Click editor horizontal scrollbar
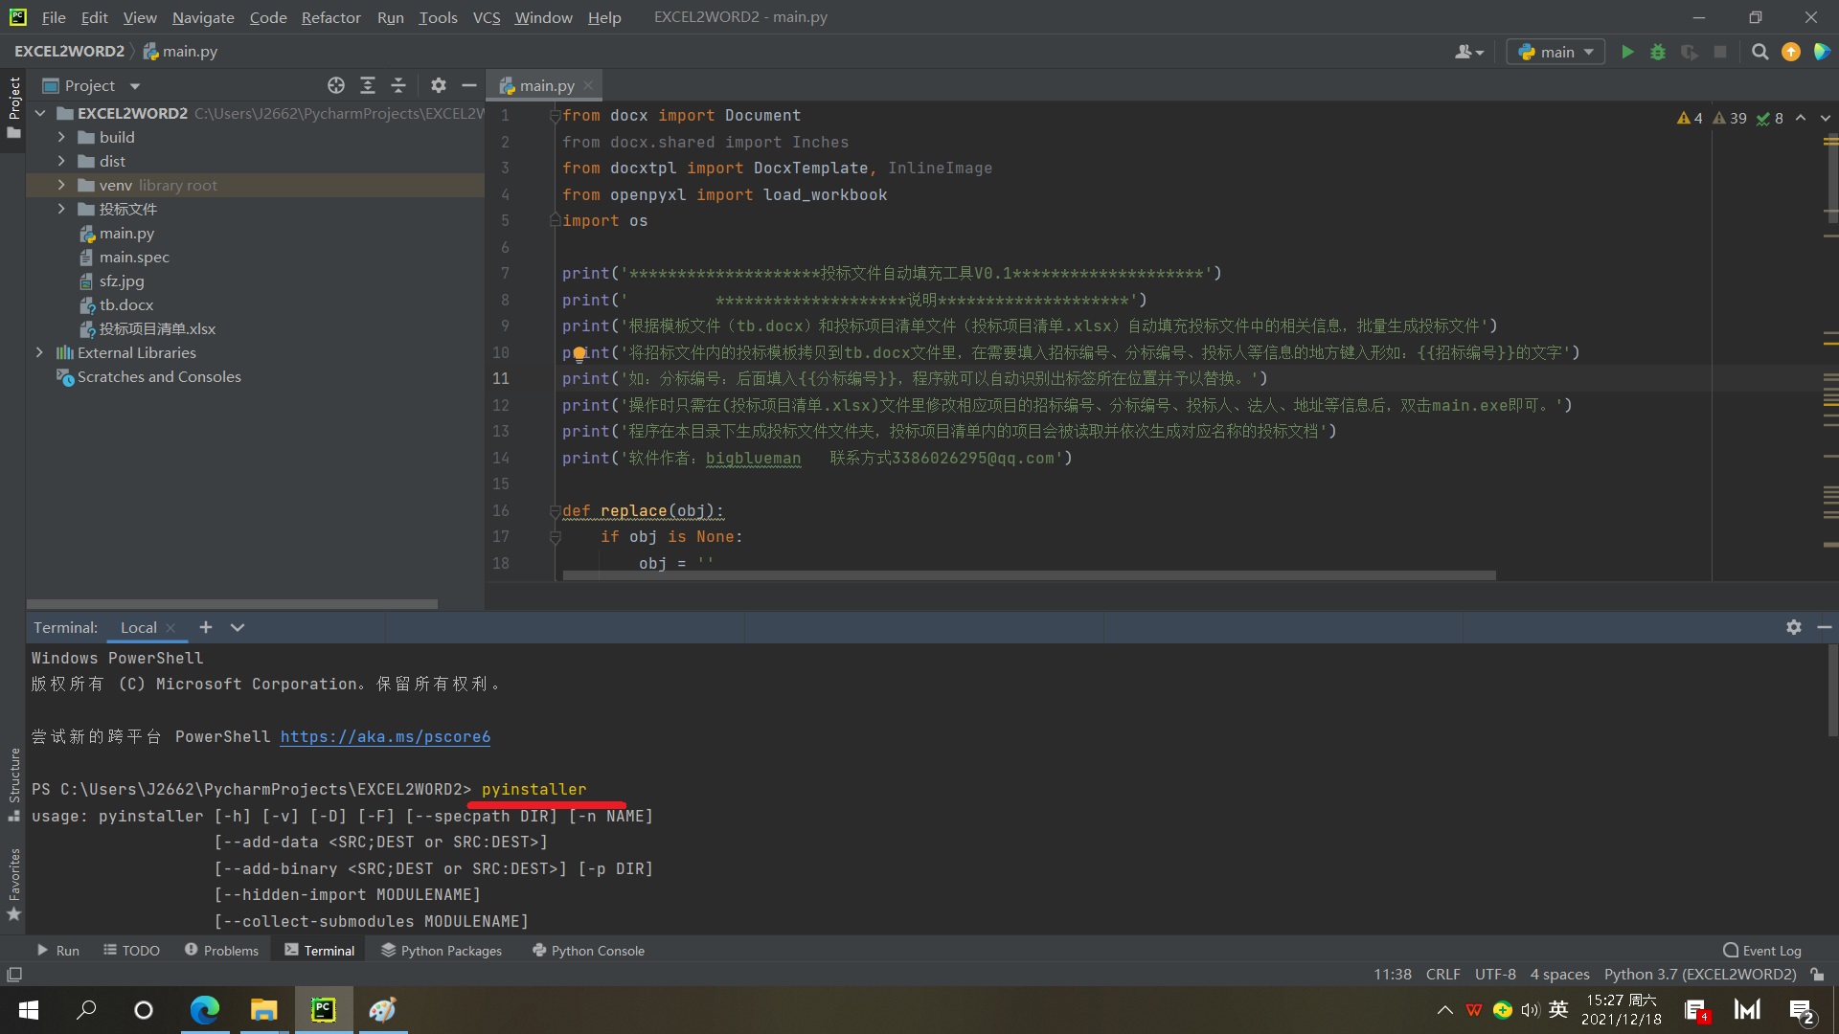The image size is (1839, 1034). tap(1030, 575)
